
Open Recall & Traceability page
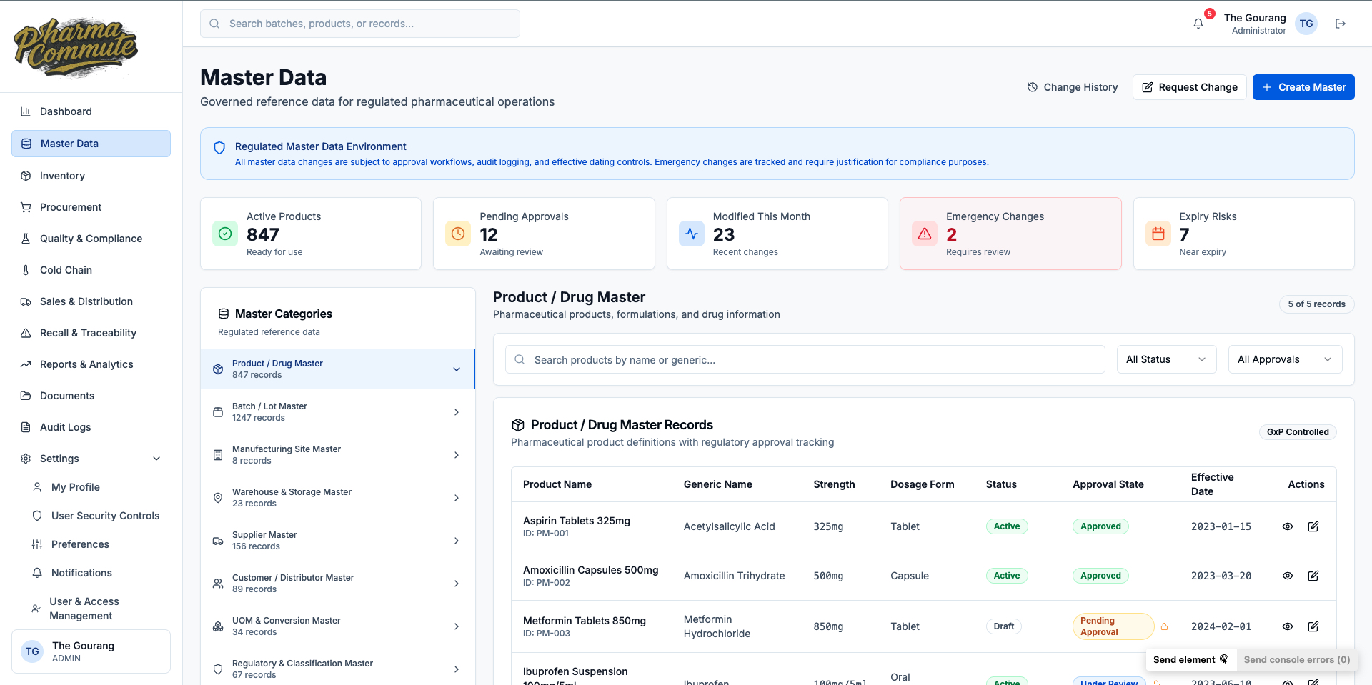(91, 333)
